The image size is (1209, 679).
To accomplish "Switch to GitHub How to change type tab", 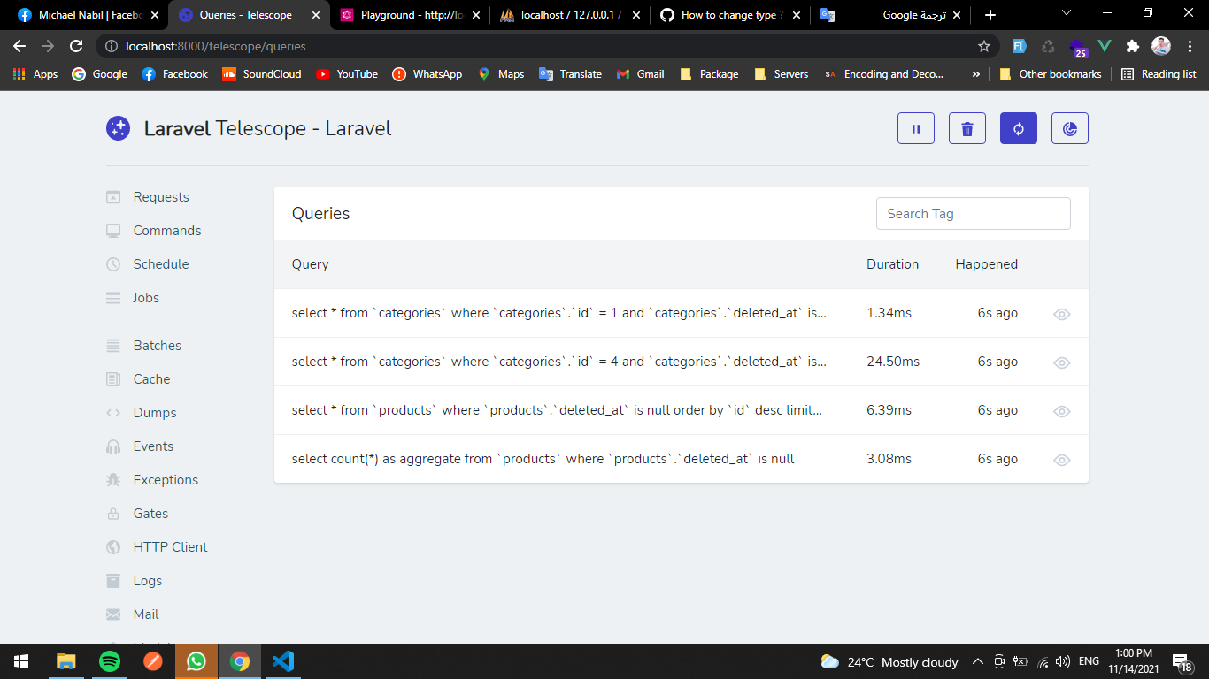I will [x=730, y=15].
